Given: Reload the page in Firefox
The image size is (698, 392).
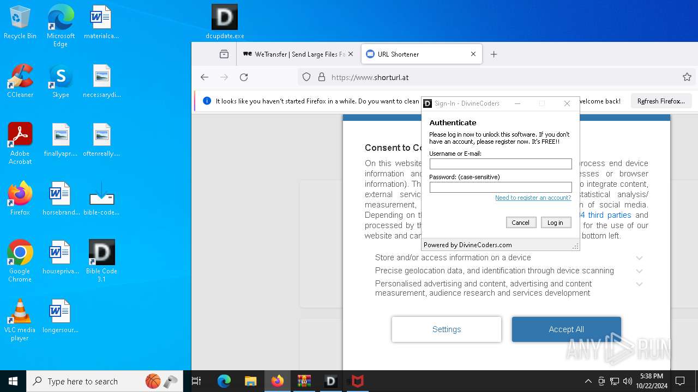Looking at the screenshot, I should [x=244, y=77].
